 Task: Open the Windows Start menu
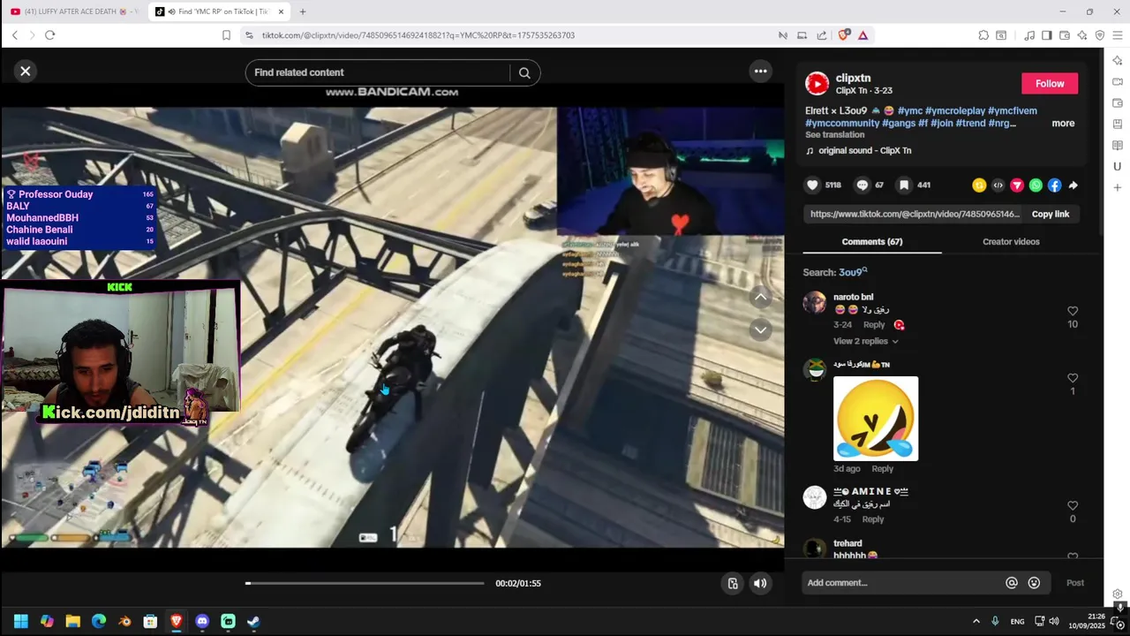pos(21,622)
